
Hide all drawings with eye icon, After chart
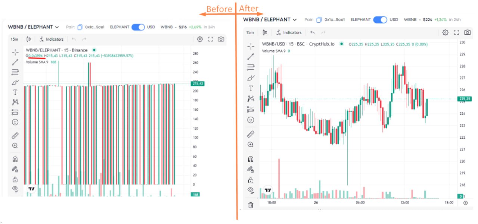[x=251, y=190]
